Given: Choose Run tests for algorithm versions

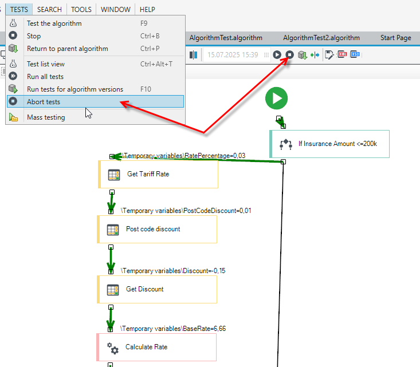Looking at the screenshot, I should (x=95, y=89).
